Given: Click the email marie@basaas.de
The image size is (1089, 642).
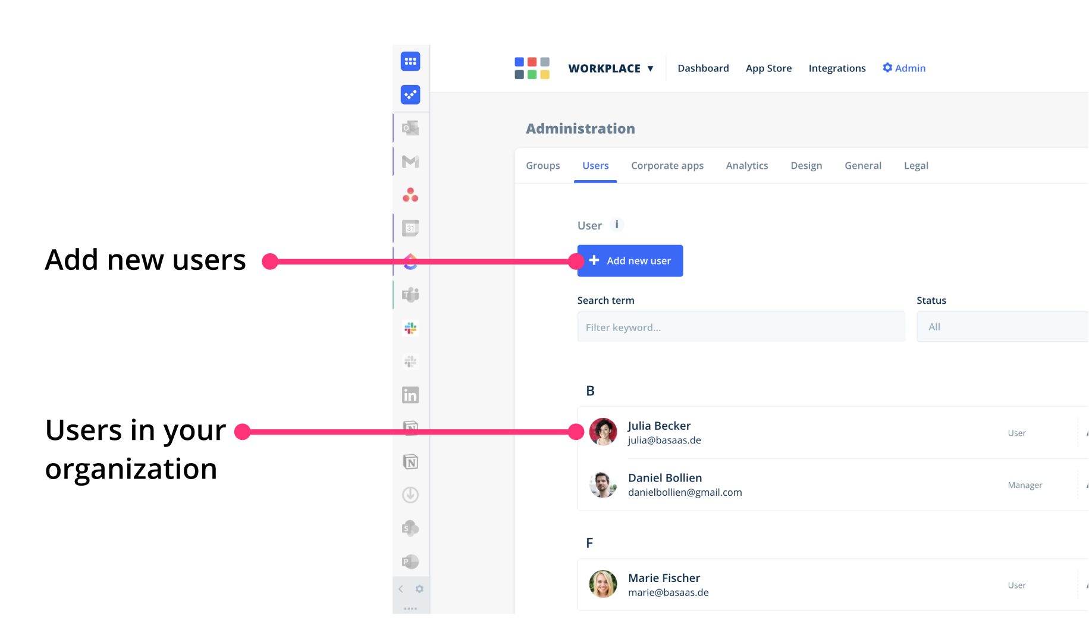Looking at the screenshot, I should (x=669, y=593).
